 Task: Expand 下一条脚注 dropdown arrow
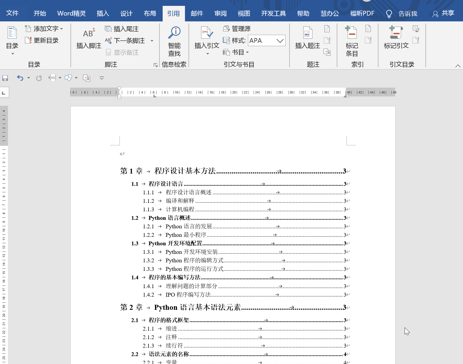pyautogui.click(x=152, y=41)
